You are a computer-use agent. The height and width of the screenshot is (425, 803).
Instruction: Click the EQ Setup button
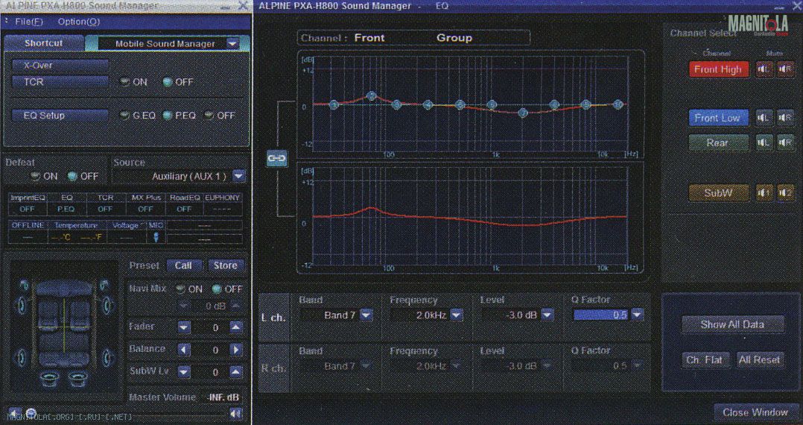click(60, 116)
